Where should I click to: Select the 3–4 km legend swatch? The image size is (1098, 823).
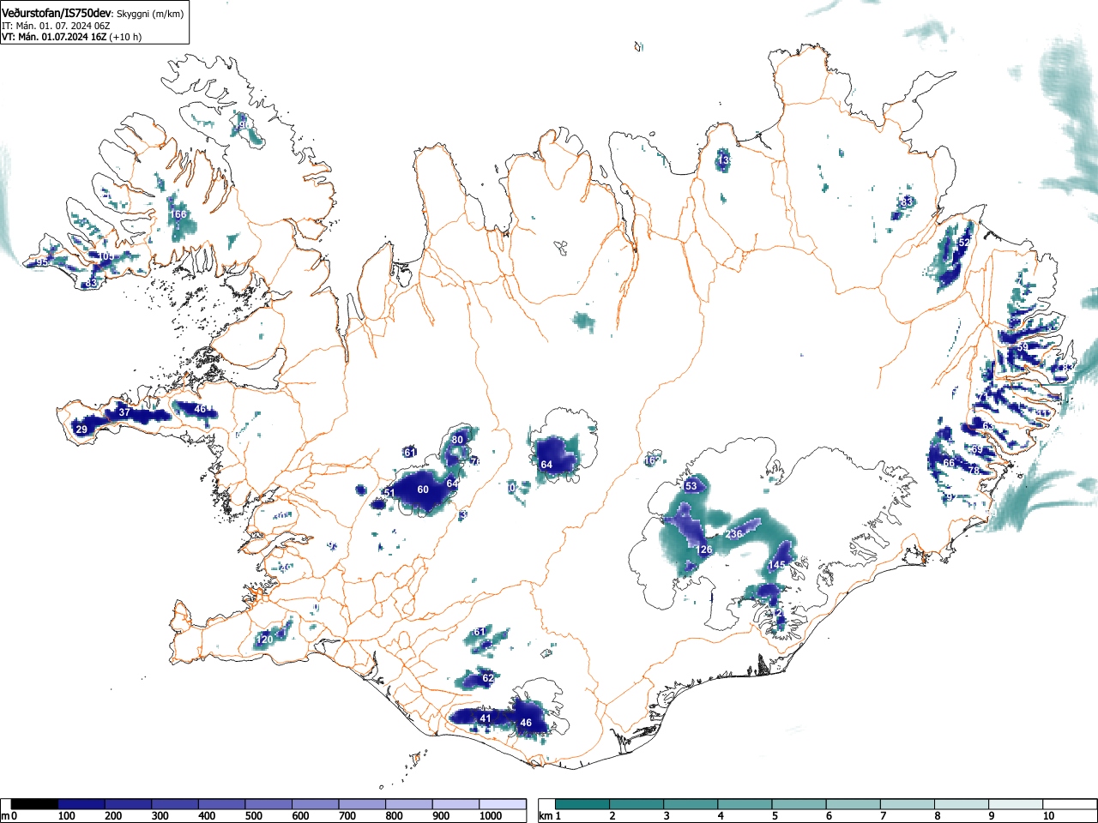tap(691, 804)
